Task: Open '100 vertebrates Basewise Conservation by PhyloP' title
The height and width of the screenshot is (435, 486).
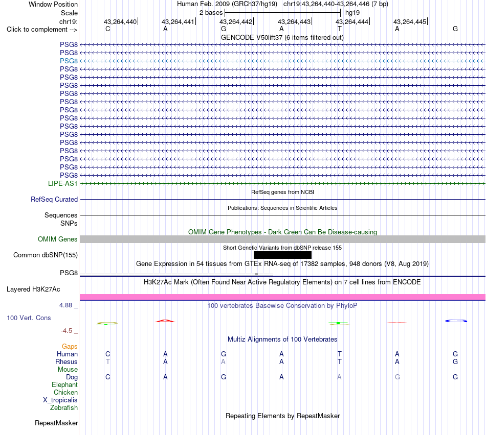Action: [282, 306]
